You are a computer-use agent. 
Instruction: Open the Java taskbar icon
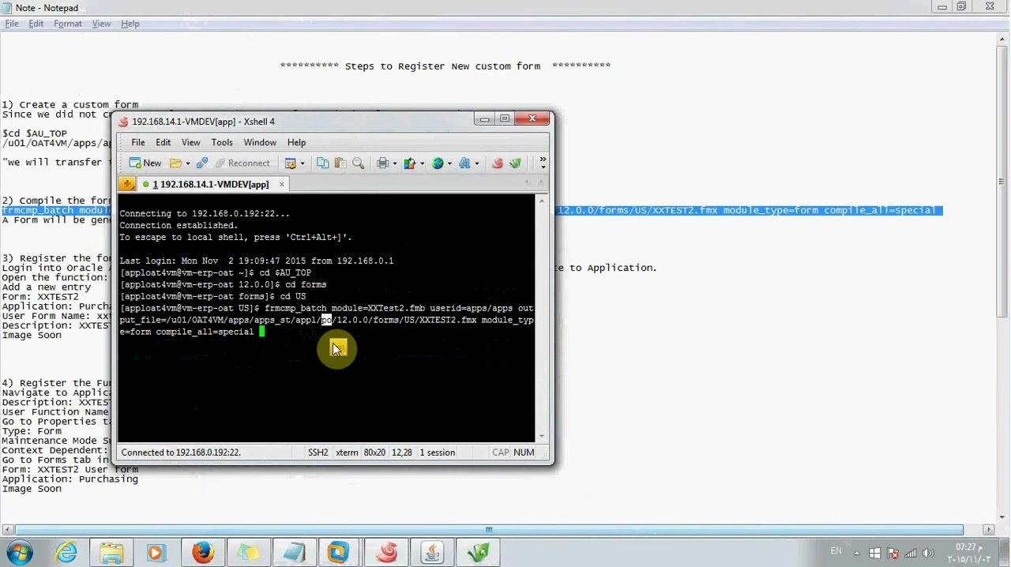[432, 552]
